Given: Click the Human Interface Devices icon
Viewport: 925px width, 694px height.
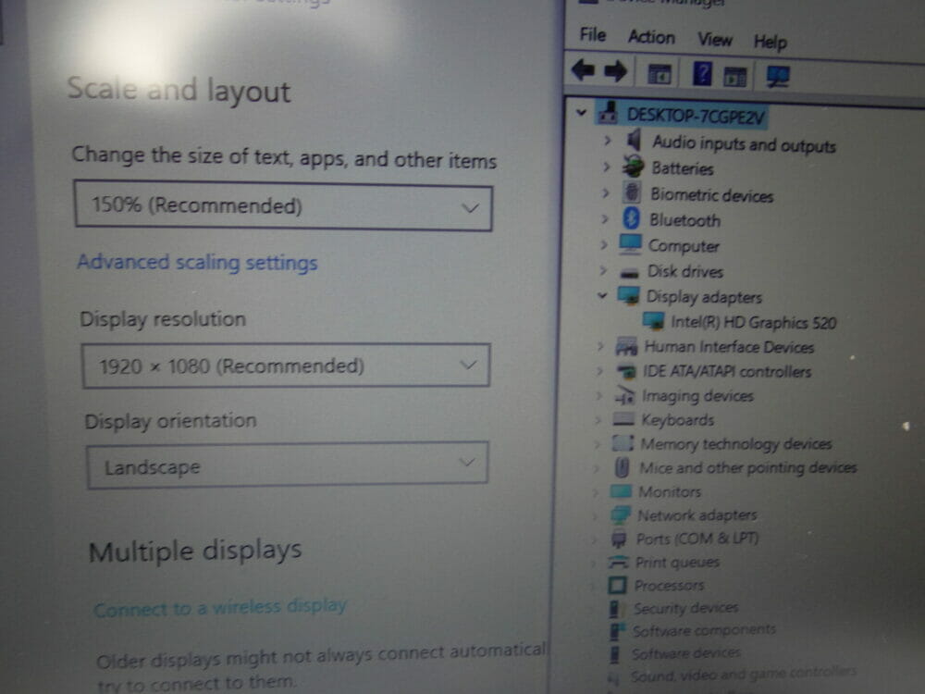Looking at the screenshot, I should pos(626,346).
